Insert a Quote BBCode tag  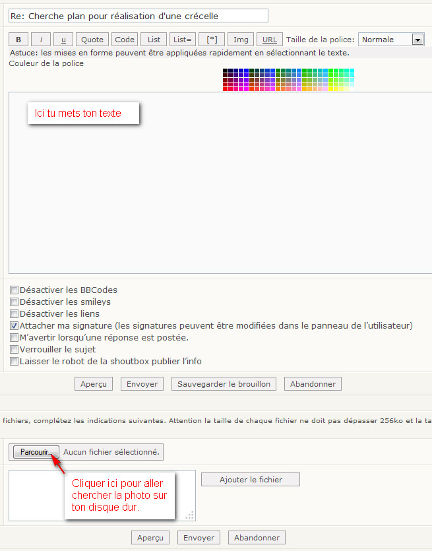coord(92,40)
